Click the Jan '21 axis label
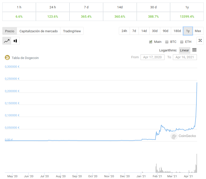The image size is (206, 179). pyautogui.click(x=141, y=176)
